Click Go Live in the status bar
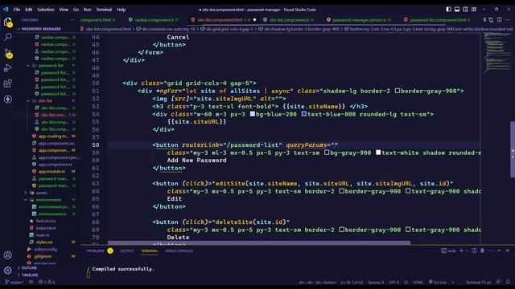515x289 pixels. (438, 282)
